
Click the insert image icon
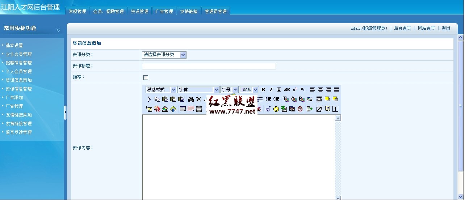coord(149,109)
